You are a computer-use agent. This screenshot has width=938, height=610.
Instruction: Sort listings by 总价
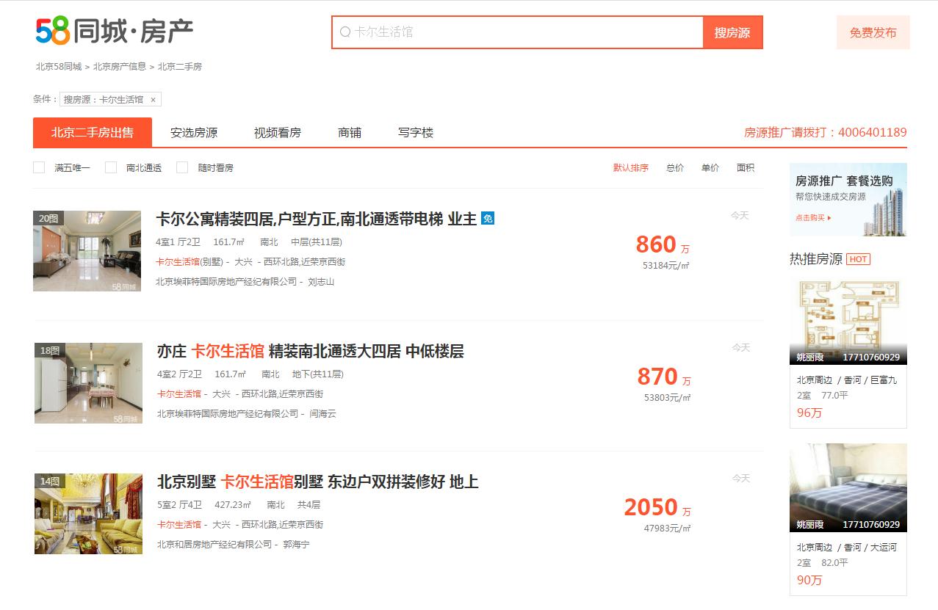pos(674,167)
